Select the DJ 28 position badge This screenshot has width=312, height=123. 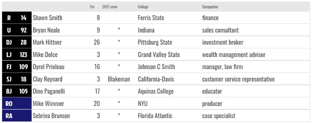(17, 42)
